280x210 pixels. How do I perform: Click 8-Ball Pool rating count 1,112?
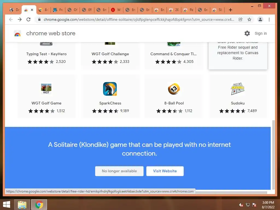click(x=188, y=111)
